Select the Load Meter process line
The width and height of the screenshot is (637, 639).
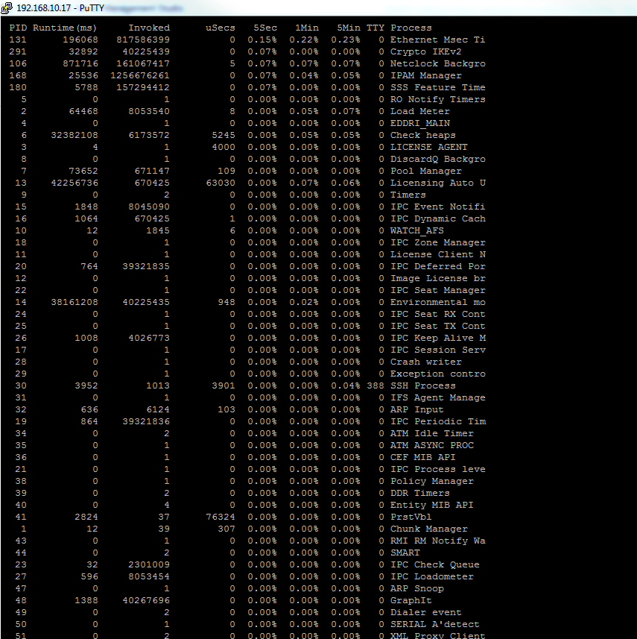coord(419,111)
